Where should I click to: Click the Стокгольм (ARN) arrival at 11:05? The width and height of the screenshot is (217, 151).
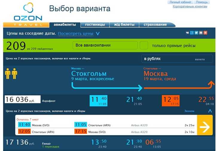tap(99, 125)
